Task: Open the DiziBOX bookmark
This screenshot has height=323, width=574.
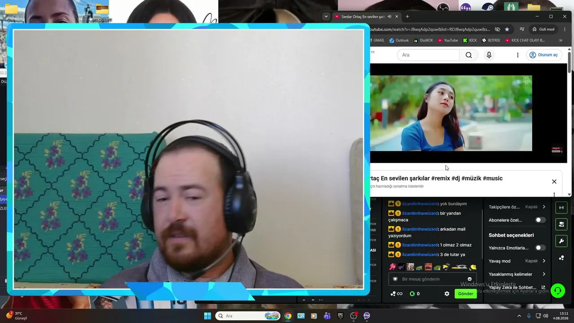Action: pyautogui.click(x=423, y=40)
